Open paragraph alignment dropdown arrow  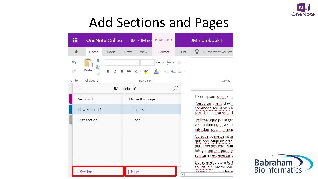click(184, 71)
